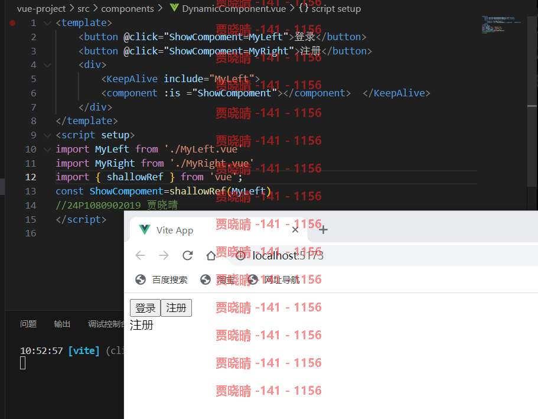Click the shallowRef import on line 12
The width and height of the screenshot is (538, 419).
[x=135, y=177]
